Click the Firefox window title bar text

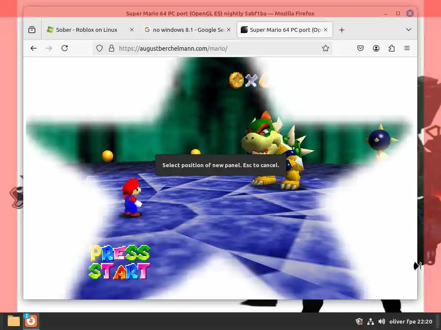click(x=220, y=13)
